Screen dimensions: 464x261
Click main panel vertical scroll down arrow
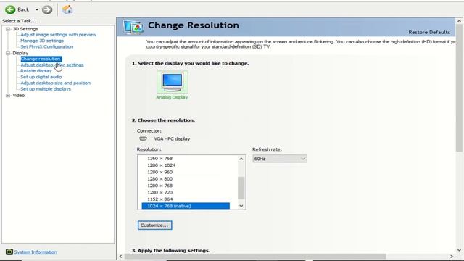pos(459,250)
